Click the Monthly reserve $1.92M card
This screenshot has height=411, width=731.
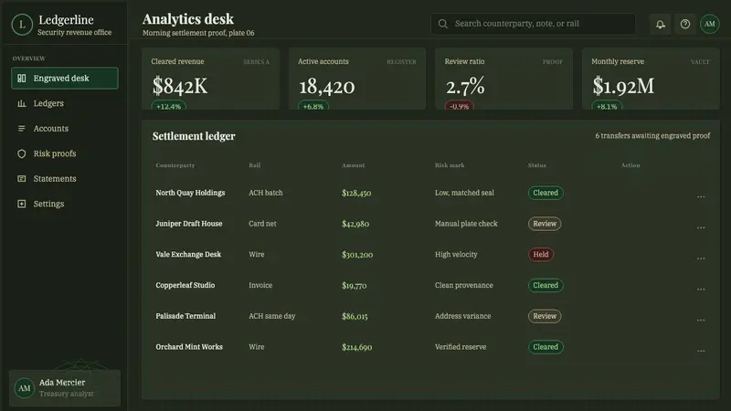[x=651, y=79]
